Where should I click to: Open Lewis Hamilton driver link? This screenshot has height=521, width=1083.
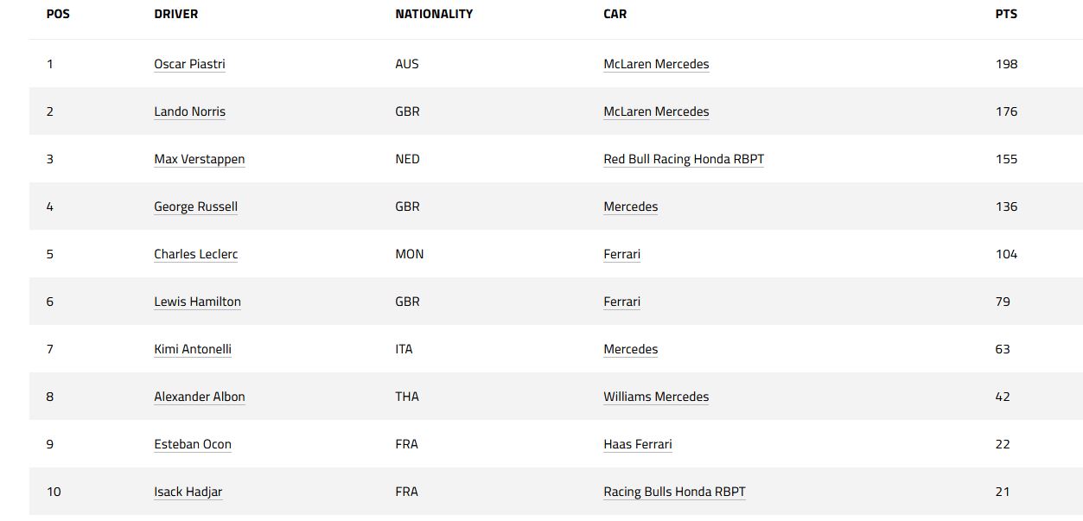197,302
